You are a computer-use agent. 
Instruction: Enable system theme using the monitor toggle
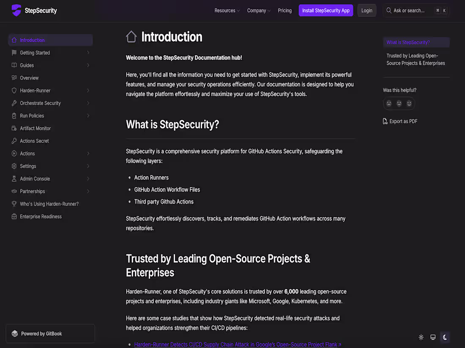point(433,337)
